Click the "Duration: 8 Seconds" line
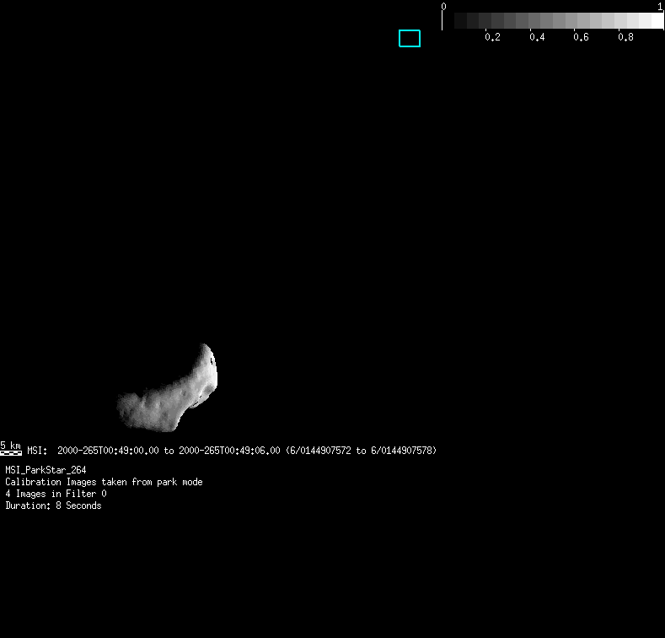 tap(53, 506)
